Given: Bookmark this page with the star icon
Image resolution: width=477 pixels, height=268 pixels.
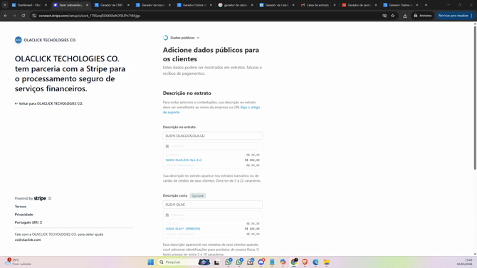Looking at the screenshot, I should point(393,16).
